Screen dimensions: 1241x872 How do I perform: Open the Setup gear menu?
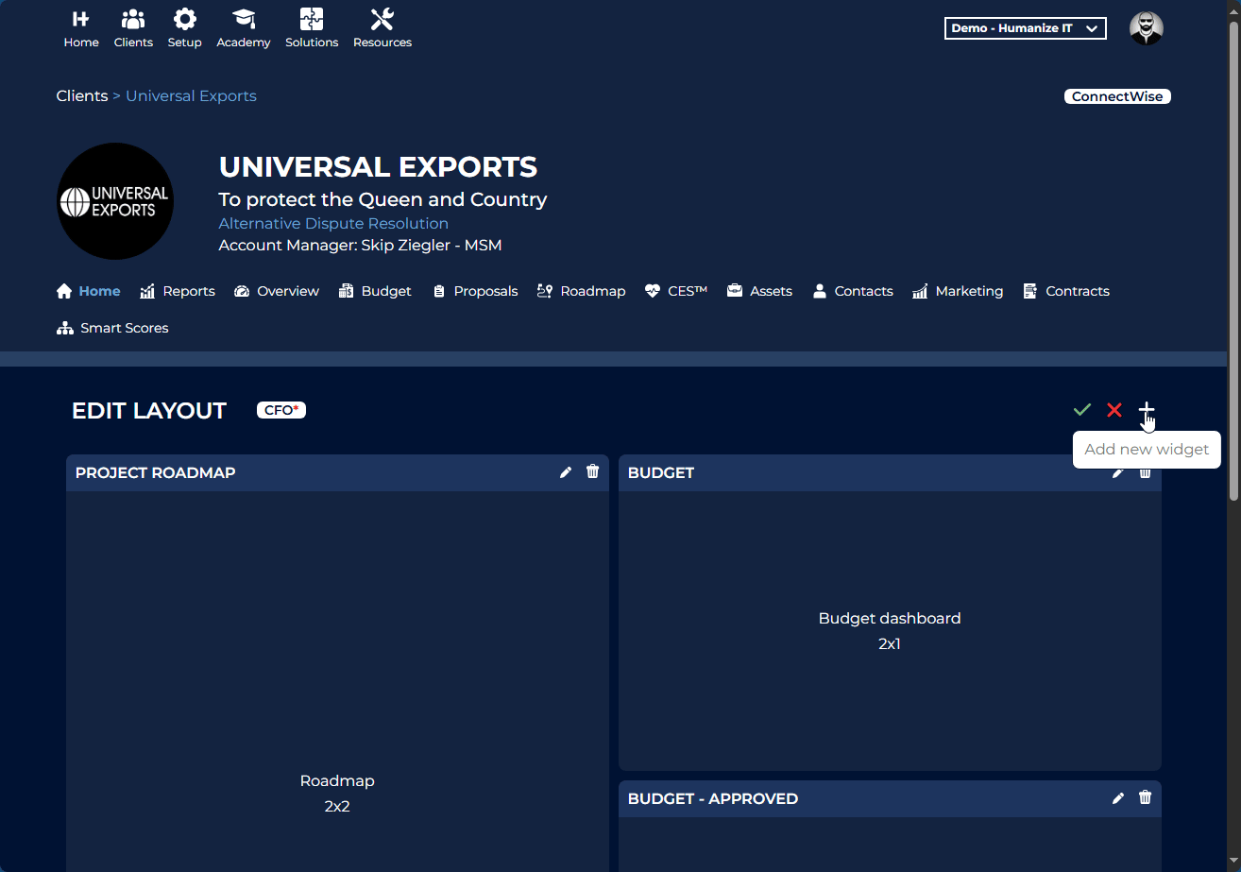tap(185, 28)
